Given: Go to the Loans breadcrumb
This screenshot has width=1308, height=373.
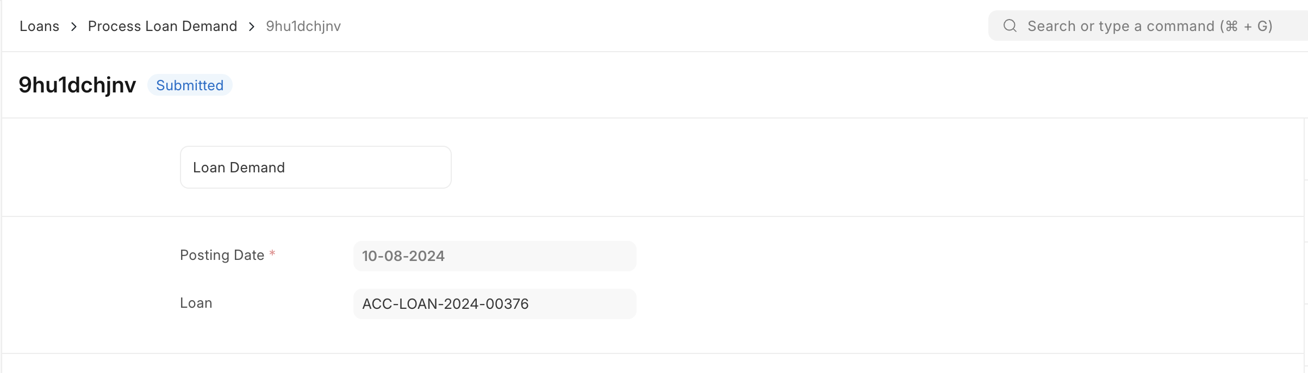Looking at the screenshot, I should point(39,26).
